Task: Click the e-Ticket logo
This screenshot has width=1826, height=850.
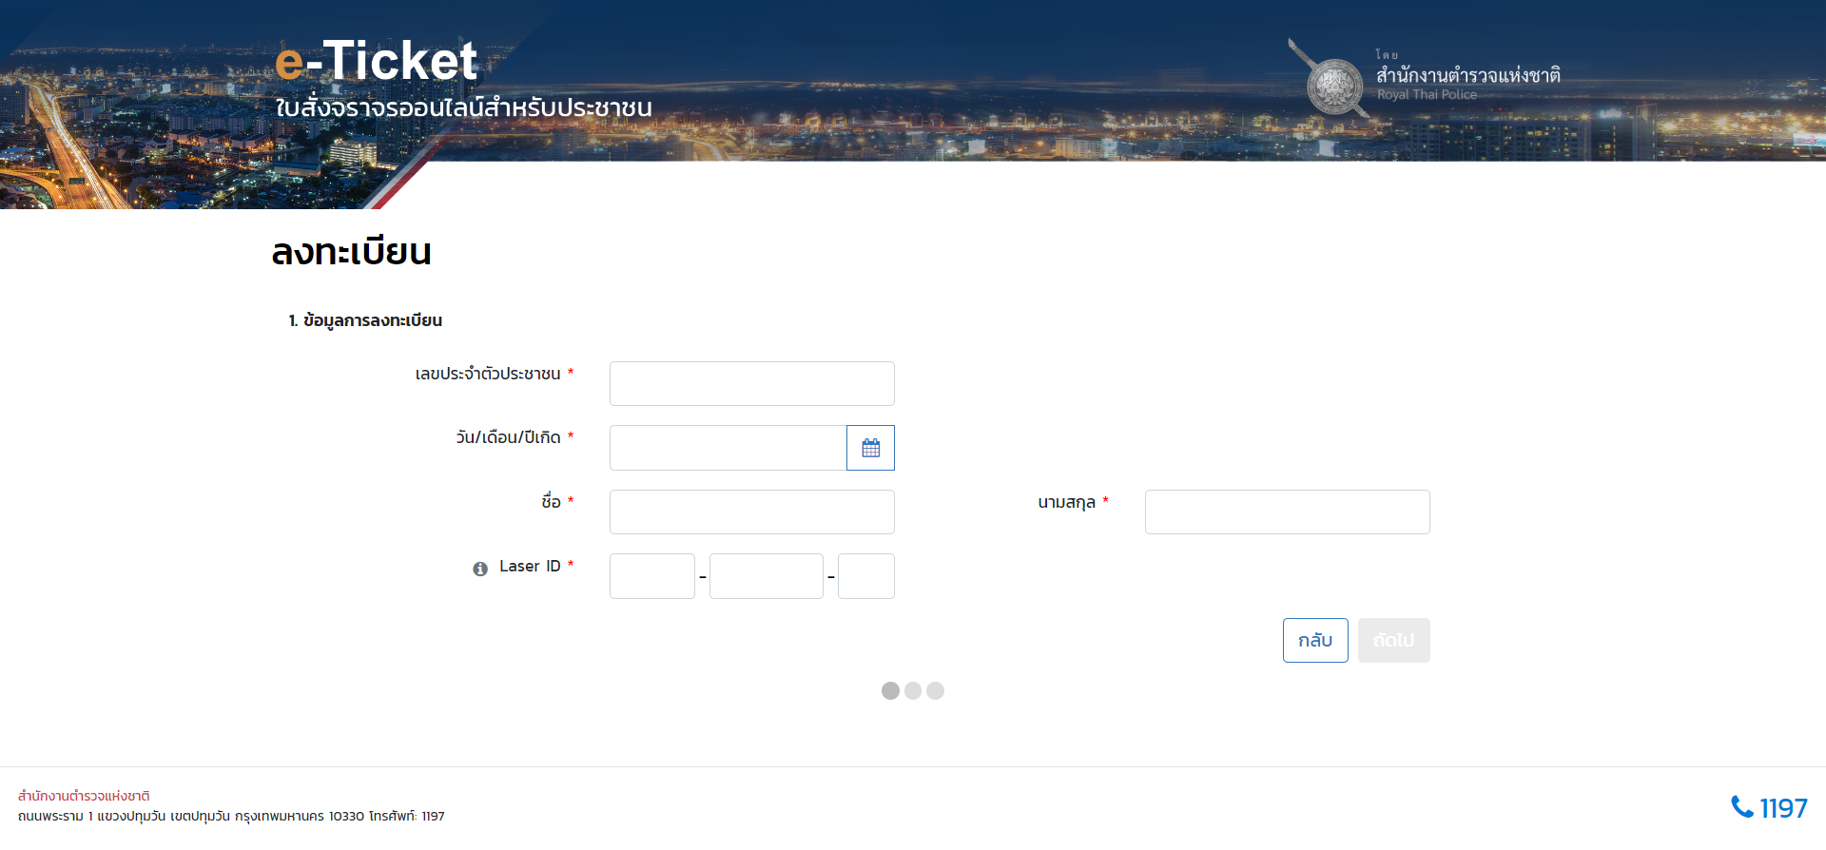Action: coord(376,62)
